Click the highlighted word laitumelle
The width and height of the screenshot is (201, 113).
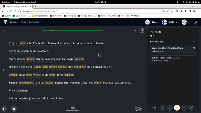coord(80,67)
